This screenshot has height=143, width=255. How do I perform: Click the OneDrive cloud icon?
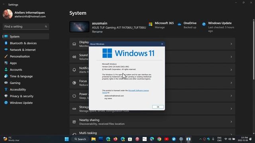(179, 24)
